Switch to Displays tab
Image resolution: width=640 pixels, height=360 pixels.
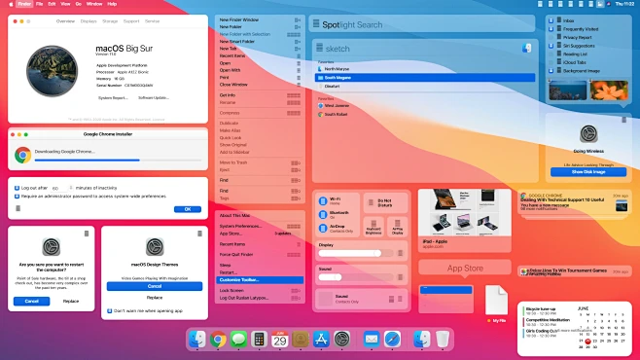(x=89, y=21)
